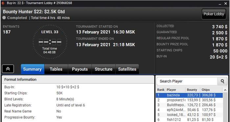Select the Summary tab
This screenshot has width=230, height=122.
33,69
